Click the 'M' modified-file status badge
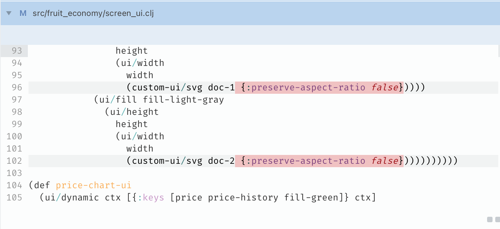This screenshot has width=500, height=229. click(x=22, y=13)
